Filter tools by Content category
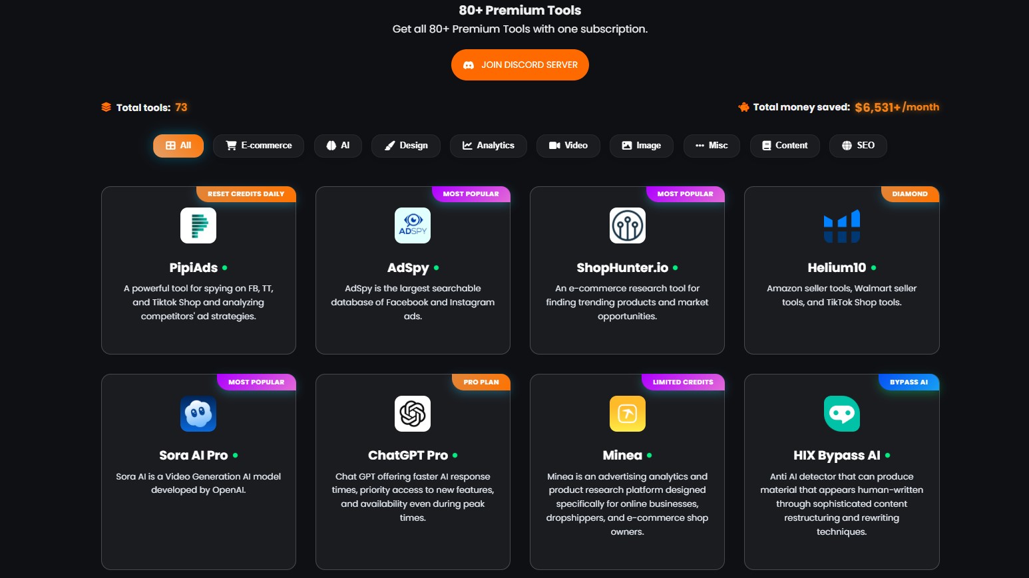The width and height of the screenshot is (1029, 578). coord(785,146)
